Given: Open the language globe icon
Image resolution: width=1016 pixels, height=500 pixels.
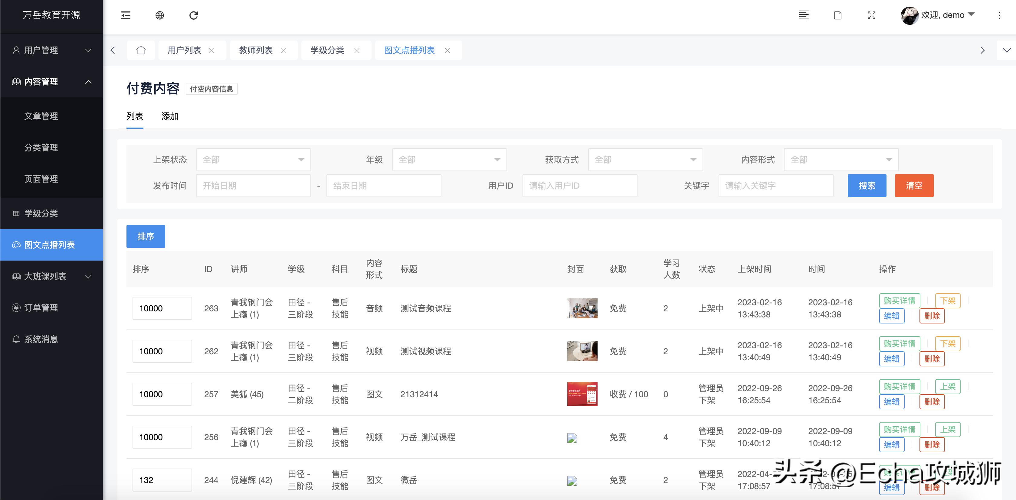Looking at the screenshot, I should pyautogui.click(x=160, y=15).
